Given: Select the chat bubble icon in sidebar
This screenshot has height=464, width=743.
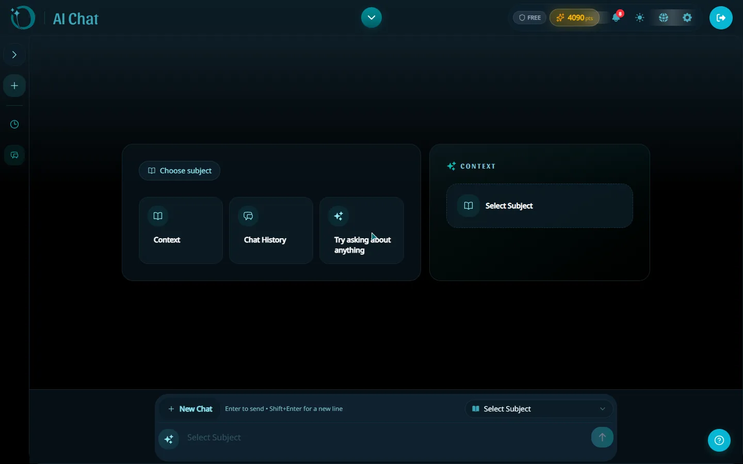Looking at the screenshot, I should click(x=14, y=155).
